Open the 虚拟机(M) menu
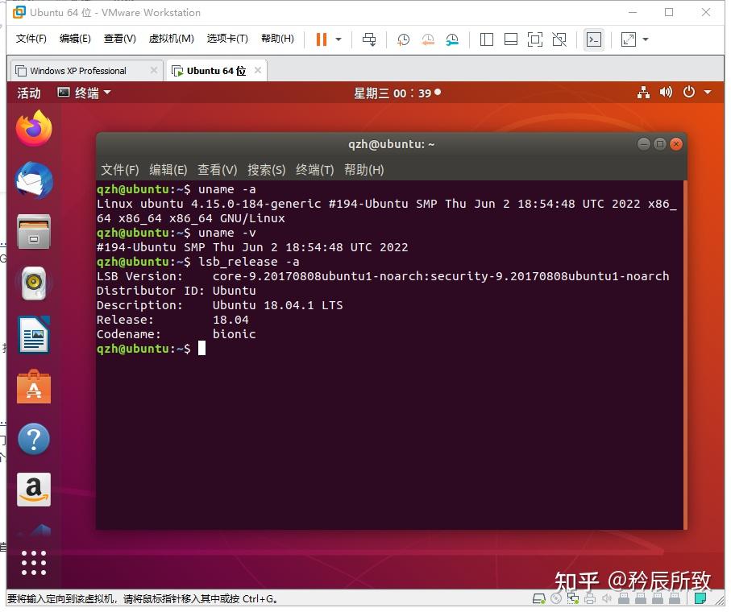 point(171,38)
